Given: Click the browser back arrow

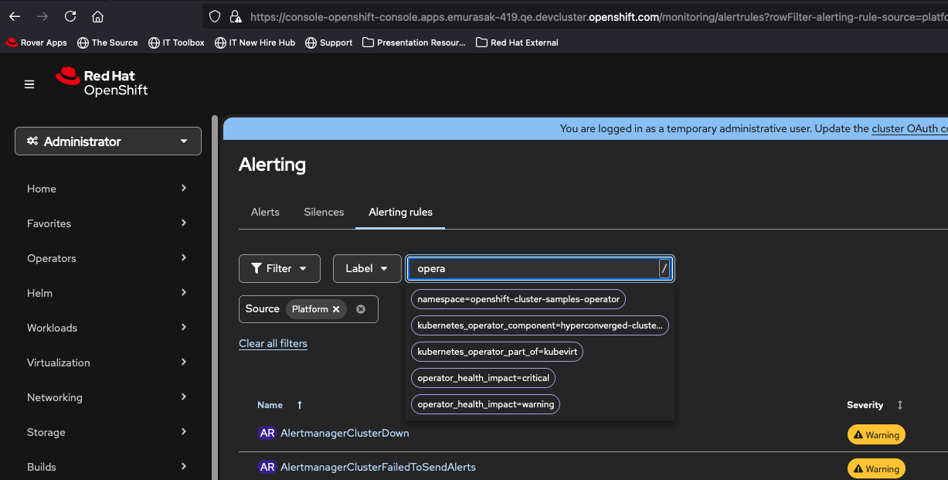Looking at the screenshot, I should click(x=15, y=16).
